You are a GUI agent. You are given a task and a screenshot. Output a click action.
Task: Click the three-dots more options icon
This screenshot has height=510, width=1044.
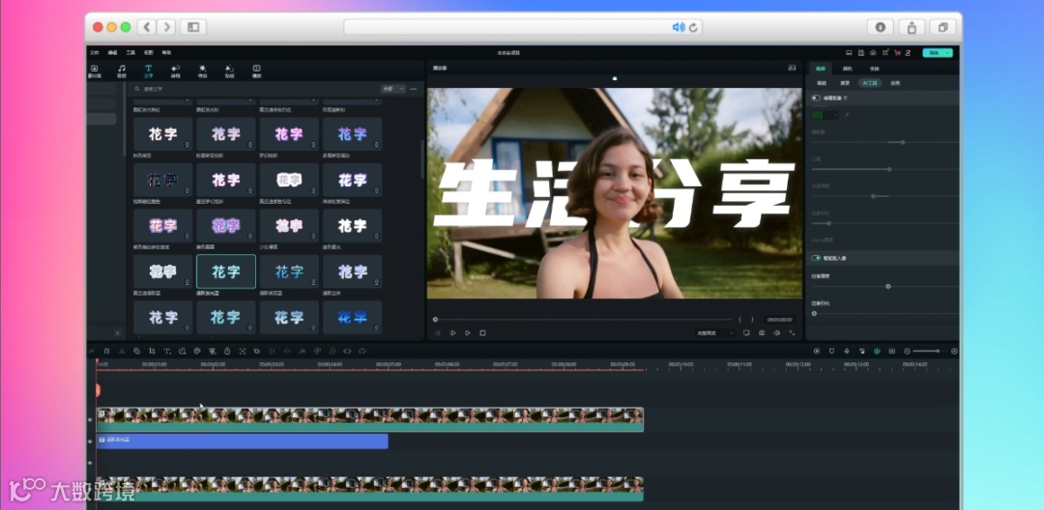coord(414,89)
